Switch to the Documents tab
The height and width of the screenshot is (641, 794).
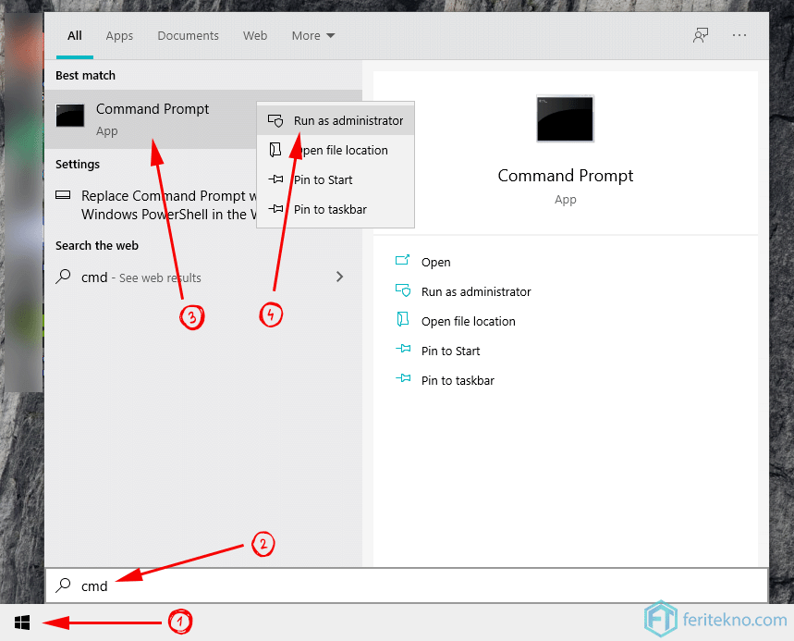188,35
